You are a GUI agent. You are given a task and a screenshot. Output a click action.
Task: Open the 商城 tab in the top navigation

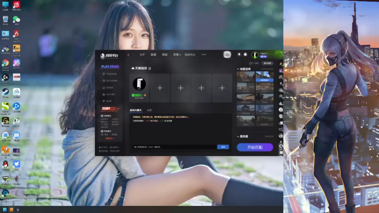click(x=164, y=55)
